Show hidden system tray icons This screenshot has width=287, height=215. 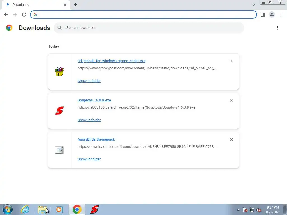(x=238, y=210)
